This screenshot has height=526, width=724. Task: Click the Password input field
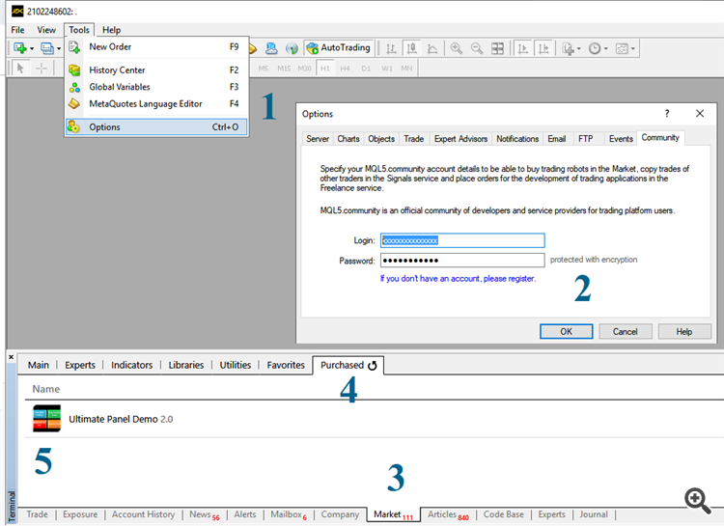pyautogui.click(x=462, y=261)
